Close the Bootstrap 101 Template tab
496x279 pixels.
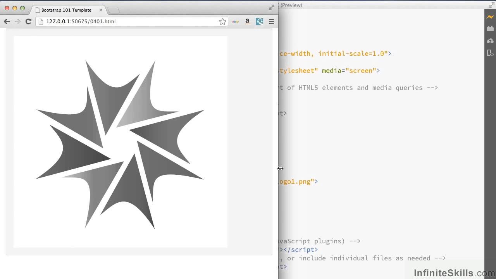pos(101,10)
